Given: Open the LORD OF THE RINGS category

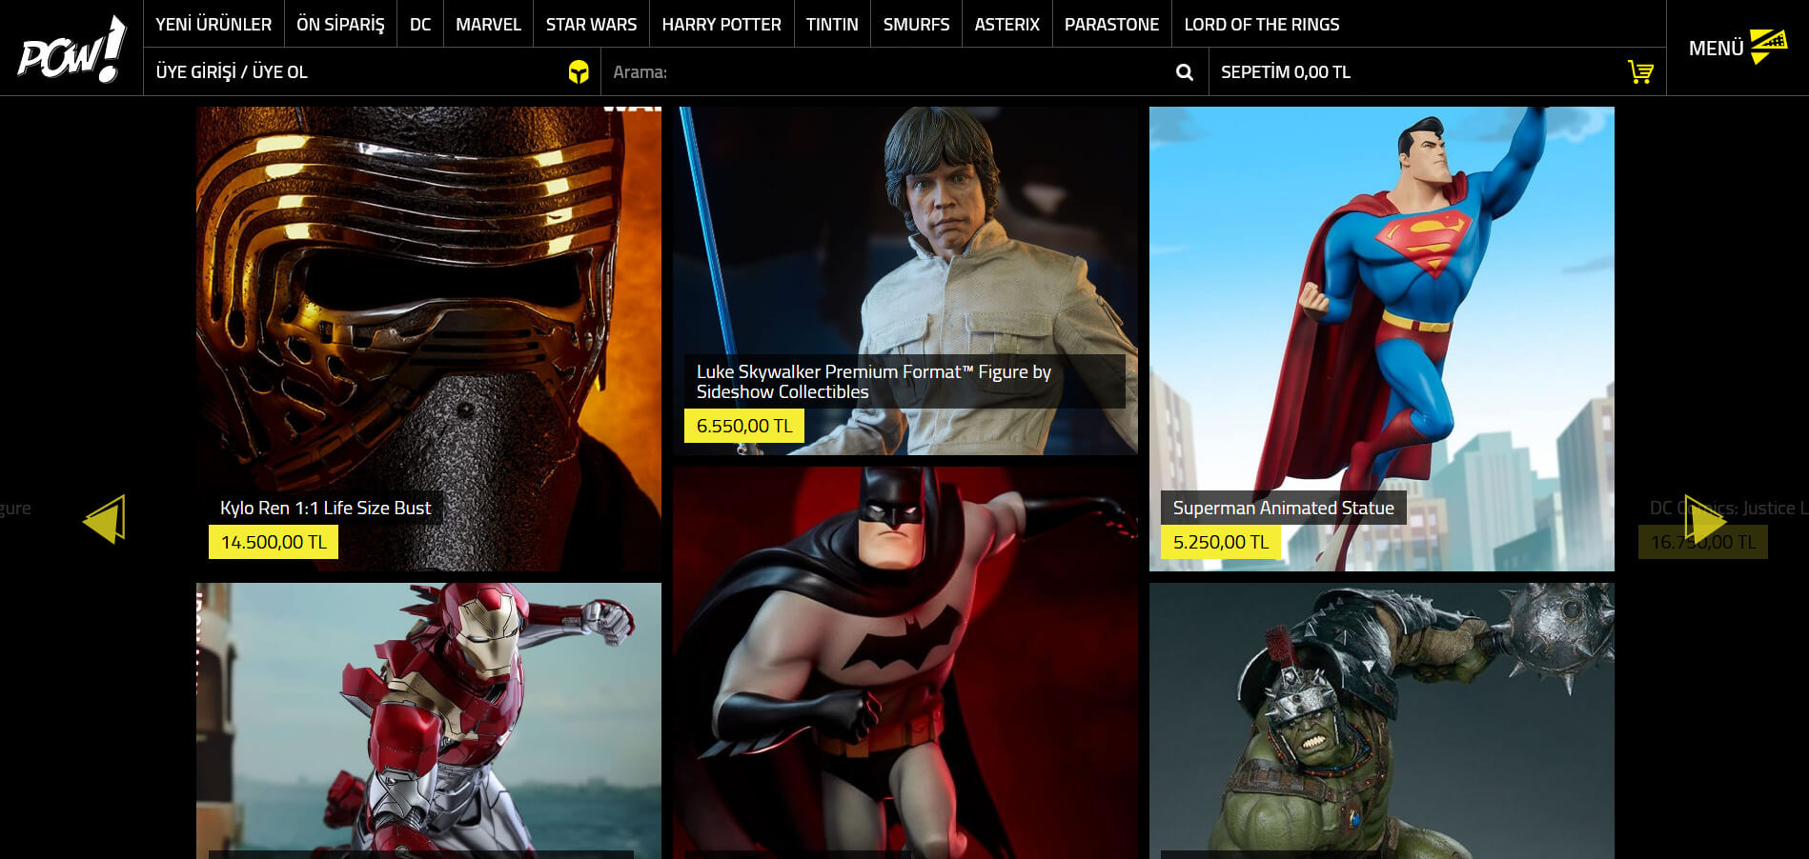Looking at the screenshot, I should point(1261,25).
